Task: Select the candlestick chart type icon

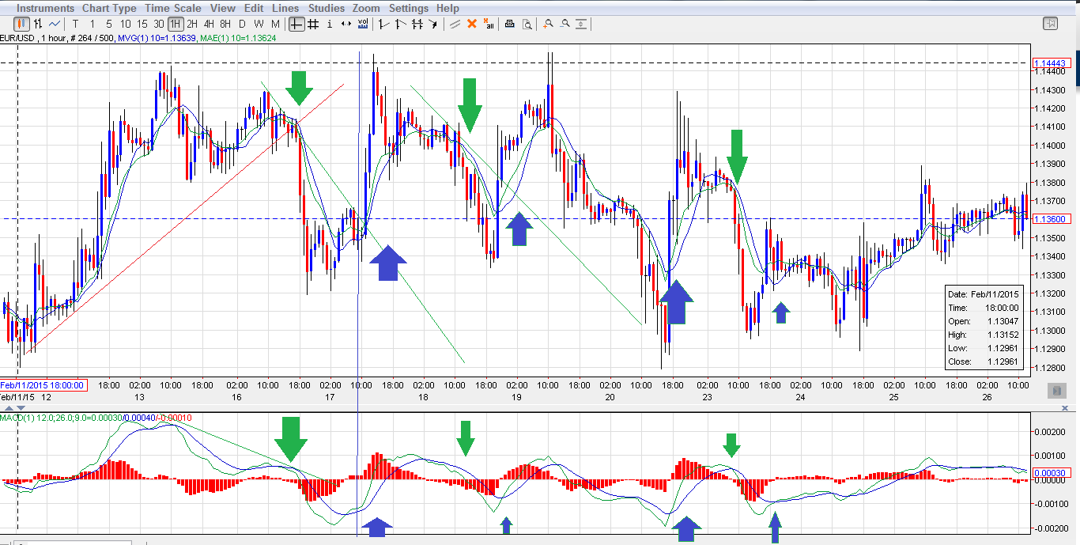Action: click(x=21, y=24)
